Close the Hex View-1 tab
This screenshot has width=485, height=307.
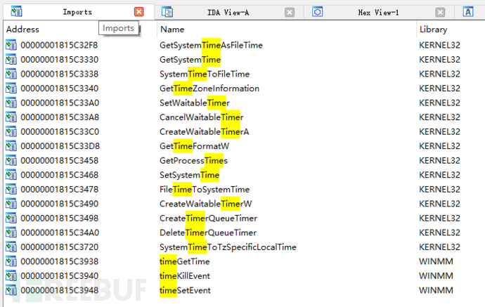pyautogui.click(x=440, y=13)
